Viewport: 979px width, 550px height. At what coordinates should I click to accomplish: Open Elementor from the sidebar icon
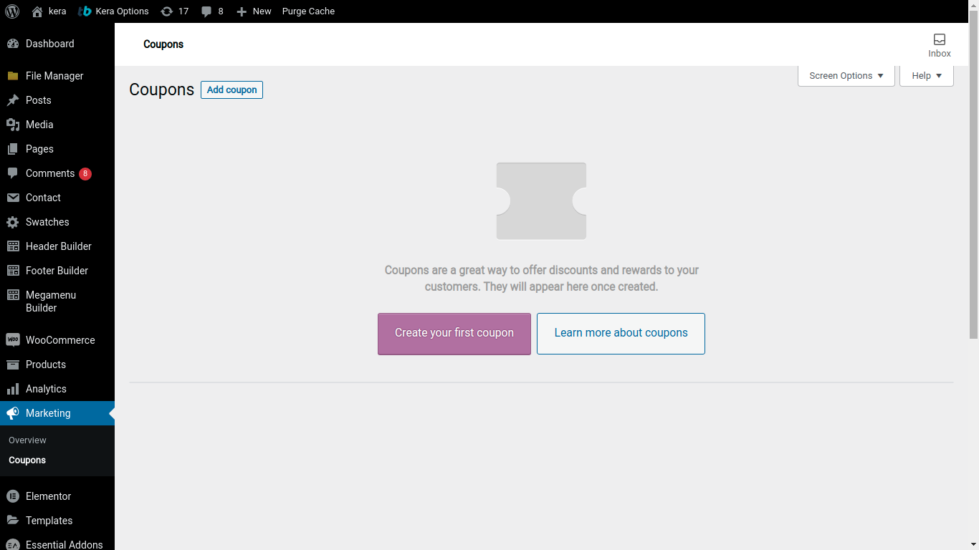pyautogui.click(x=13, y=496)
